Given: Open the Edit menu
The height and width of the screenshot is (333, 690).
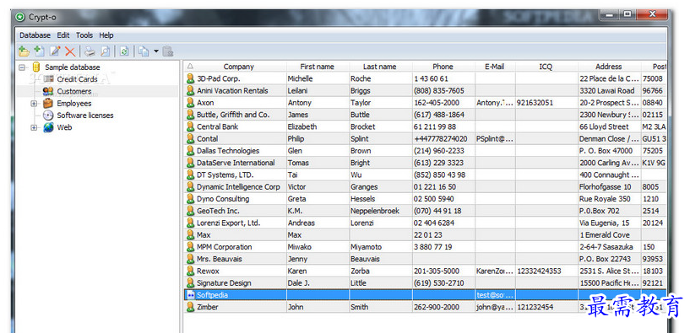Looking at the screenshot, I should pos(63,35).
